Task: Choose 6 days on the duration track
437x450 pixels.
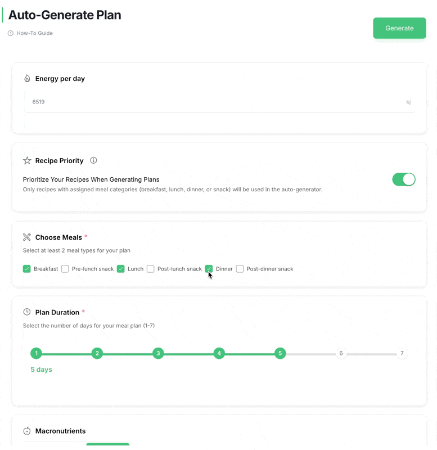Action: [x=341, y=353]
